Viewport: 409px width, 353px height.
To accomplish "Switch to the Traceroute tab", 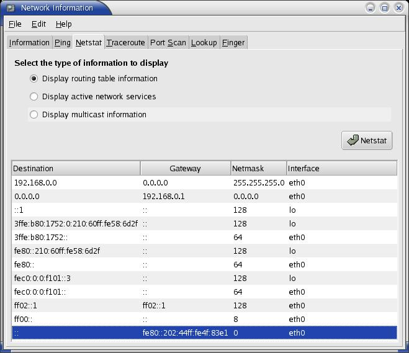I will [126, 42].
